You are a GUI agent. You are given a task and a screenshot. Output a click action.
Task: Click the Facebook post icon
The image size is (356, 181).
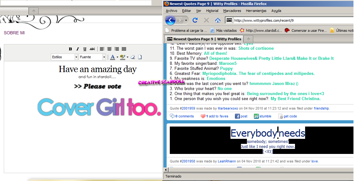[237, 116]
